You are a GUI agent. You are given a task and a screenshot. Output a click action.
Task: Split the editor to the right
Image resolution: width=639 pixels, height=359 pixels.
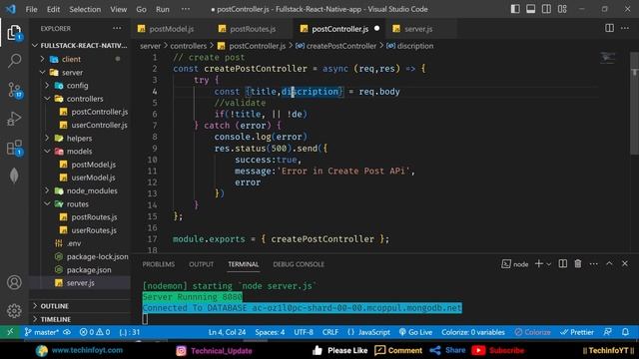(x=609, y=28)
